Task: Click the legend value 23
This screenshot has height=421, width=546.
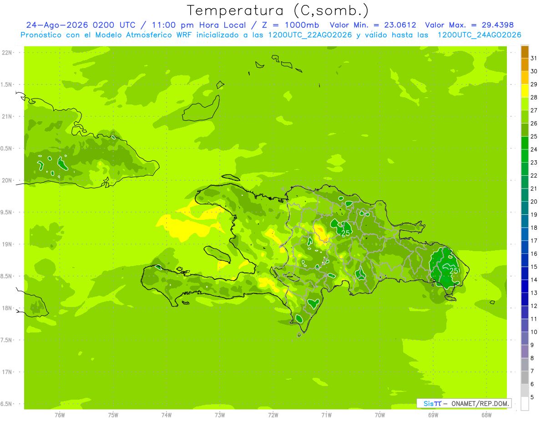Action: (x=534, y=163)
